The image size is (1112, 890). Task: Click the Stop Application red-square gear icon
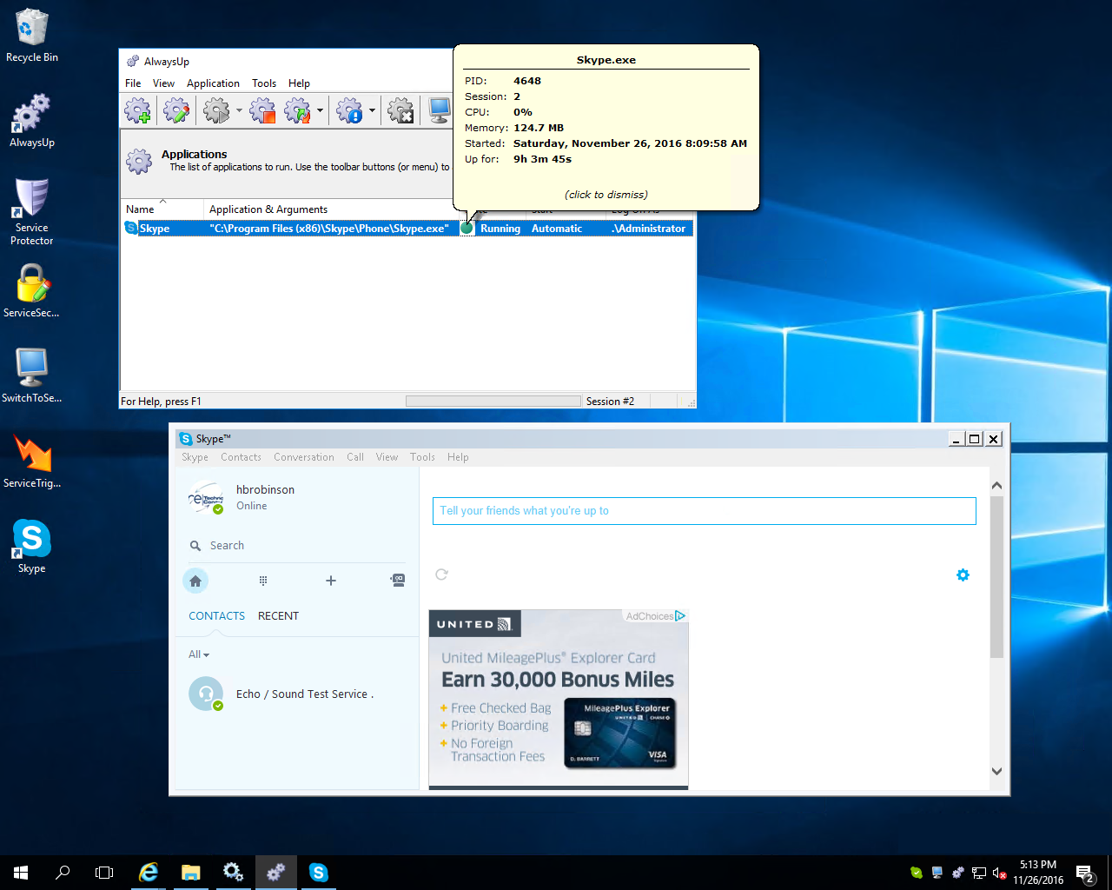point(262,110)
